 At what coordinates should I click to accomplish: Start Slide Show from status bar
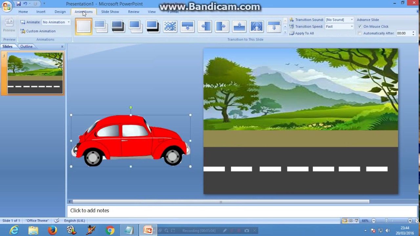tap(356, 221)
